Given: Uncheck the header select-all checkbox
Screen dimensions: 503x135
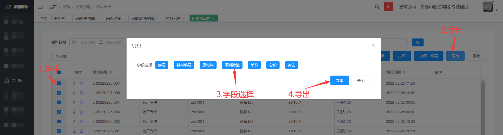Looking at the screenshot, I should [59, 72].
